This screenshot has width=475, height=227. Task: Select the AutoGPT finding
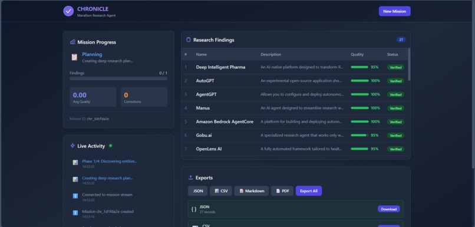click(x=295, y=81)
